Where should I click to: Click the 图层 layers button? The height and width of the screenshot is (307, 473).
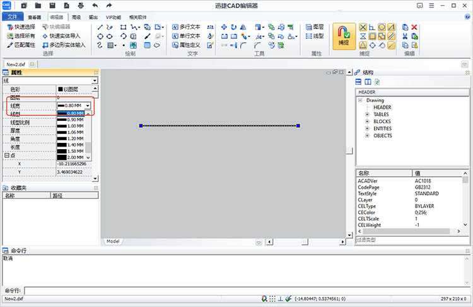pos(315,27)
